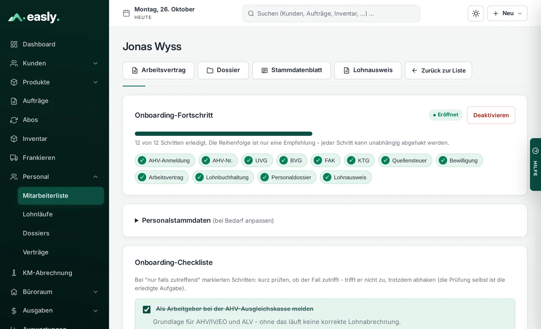
Task: Toggle the KTG step chip
Action: tap(359, 160)
